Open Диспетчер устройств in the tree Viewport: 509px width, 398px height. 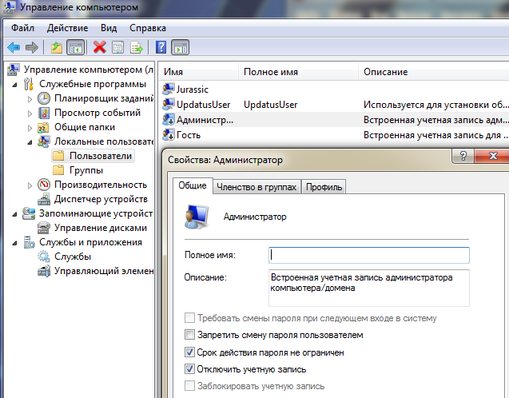click(100, 199)
